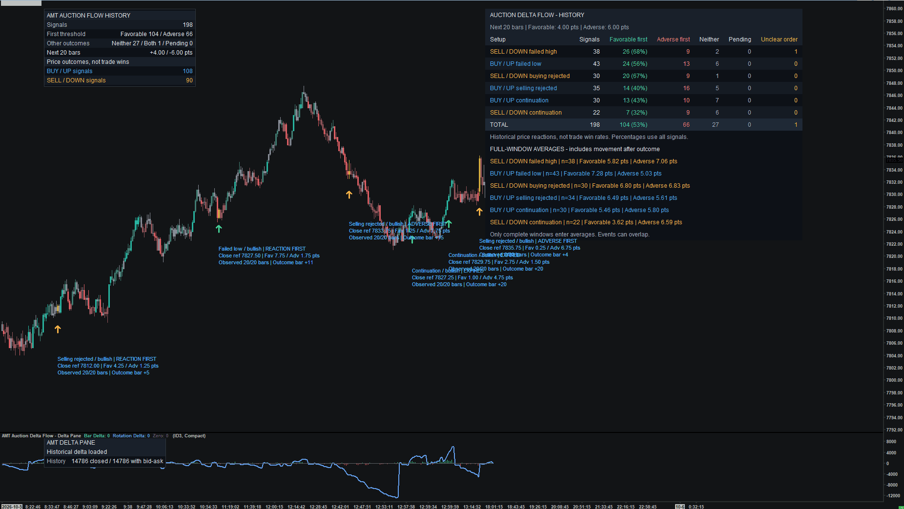Screen dimensions: 904x509
Task: Click the 7860.00 level on the price scale
Action: click(x=894, y=9)
